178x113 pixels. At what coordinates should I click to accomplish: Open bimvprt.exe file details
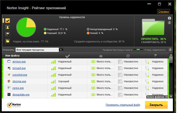pyautogui.click(x=19, y=68)
